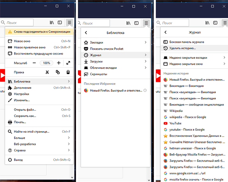Go back from Журнал panel
This screenshot has height=182, width=228.
(x=165, y=32)
